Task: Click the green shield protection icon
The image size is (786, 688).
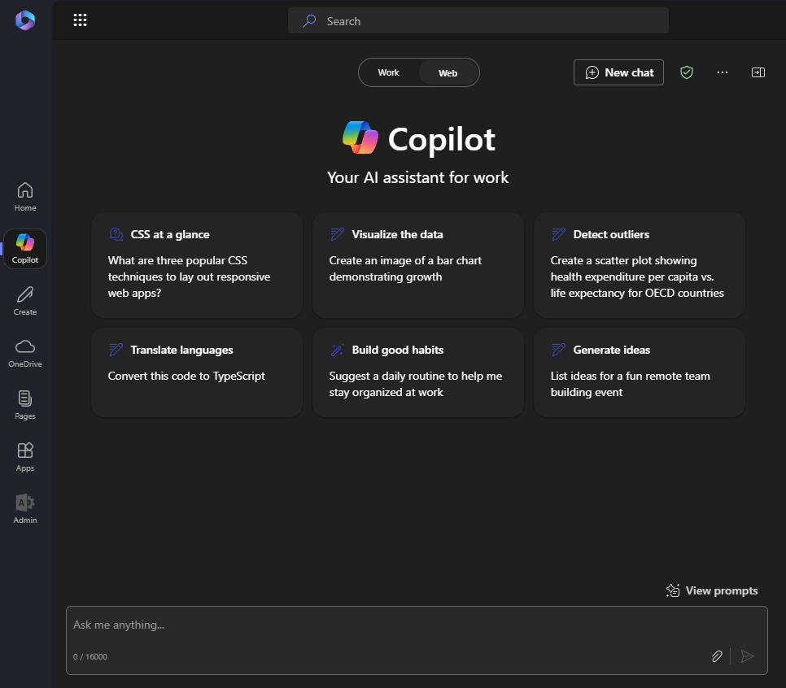Action: click(686, 72)
